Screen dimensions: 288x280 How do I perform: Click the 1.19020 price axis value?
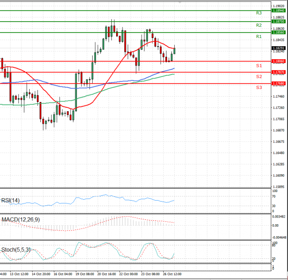pyautogui.click(x=278, y=6)
